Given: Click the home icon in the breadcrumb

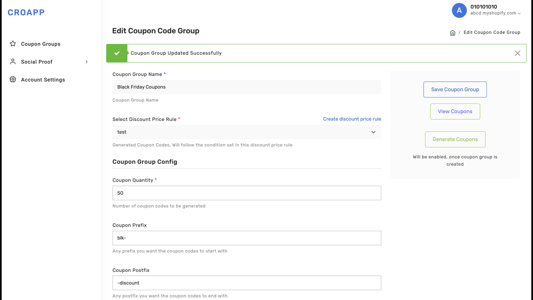Looking at the screenshot, I should click(453, 32).
